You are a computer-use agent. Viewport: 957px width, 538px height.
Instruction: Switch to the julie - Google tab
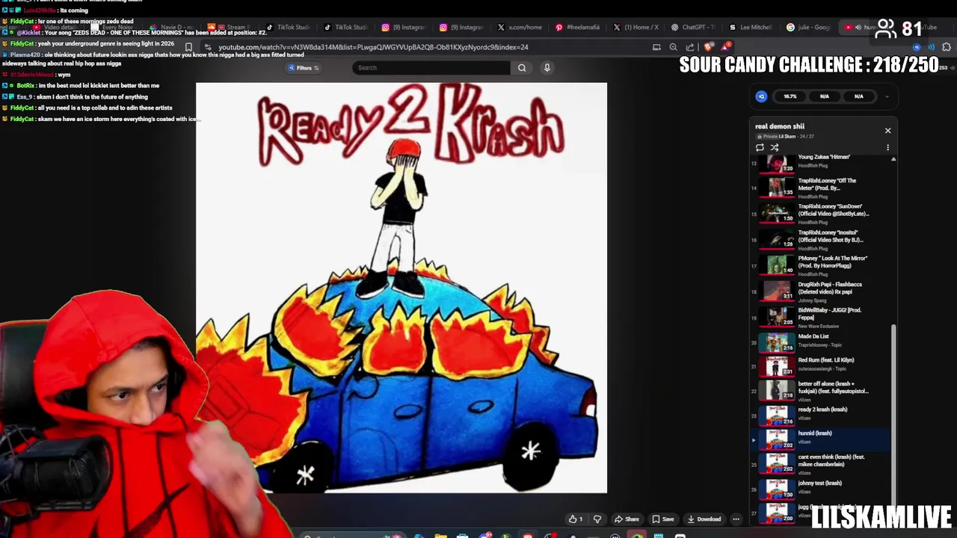808,28
